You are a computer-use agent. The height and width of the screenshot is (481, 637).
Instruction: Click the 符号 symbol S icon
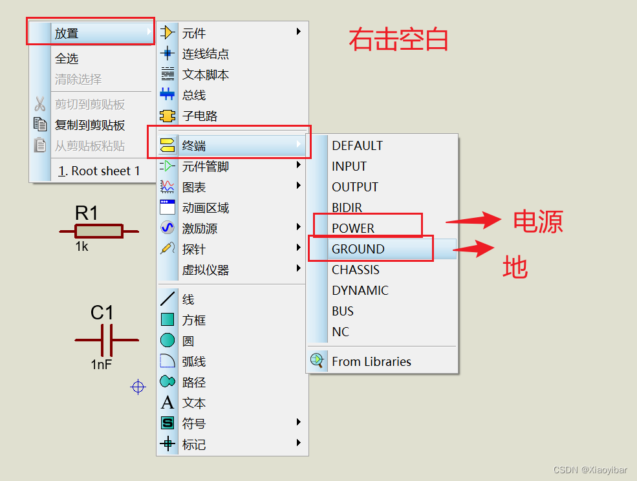tap(167, 423)
